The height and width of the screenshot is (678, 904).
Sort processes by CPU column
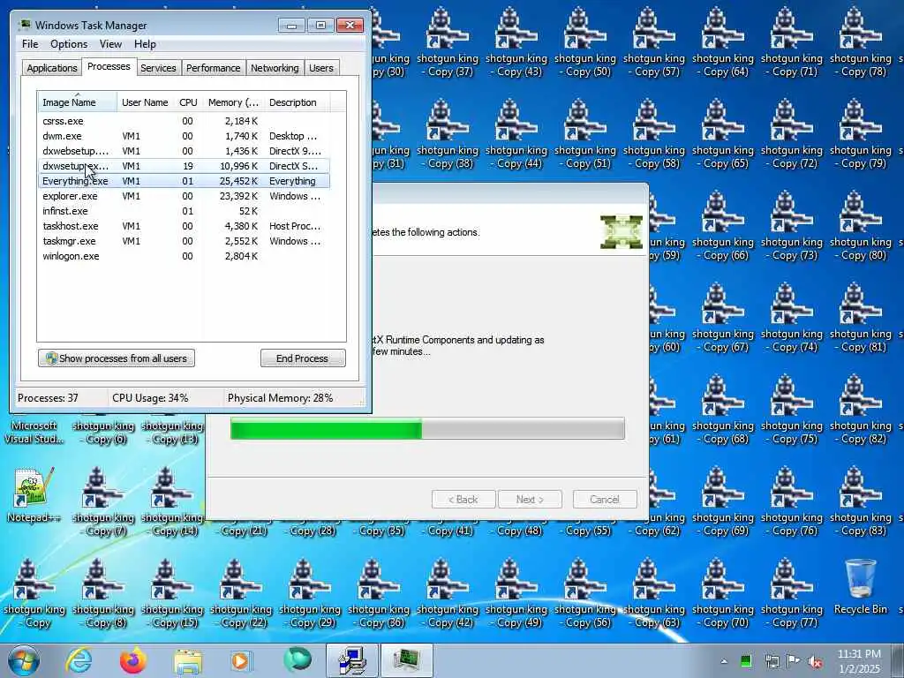188,102
